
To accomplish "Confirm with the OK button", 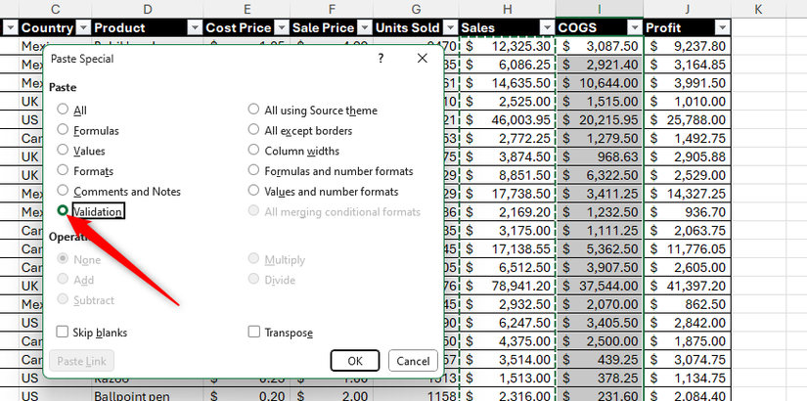I will [355, 361].
